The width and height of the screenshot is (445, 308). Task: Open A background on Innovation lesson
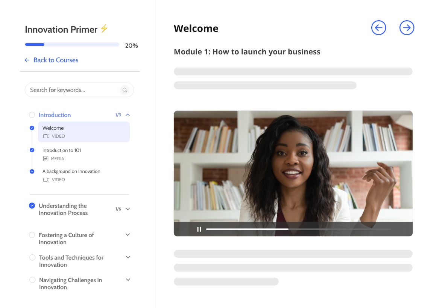pyautogui.click(x=71, y=171)
